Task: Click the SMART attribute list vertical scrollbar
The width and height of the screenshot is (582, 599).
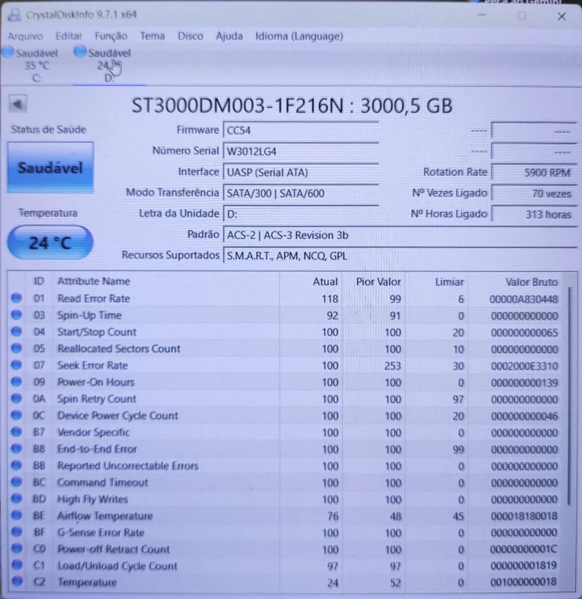Action: [x=569, y=395]
